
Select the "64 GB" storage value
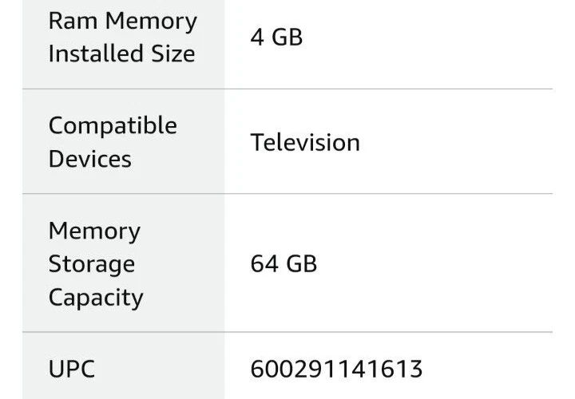284,263
